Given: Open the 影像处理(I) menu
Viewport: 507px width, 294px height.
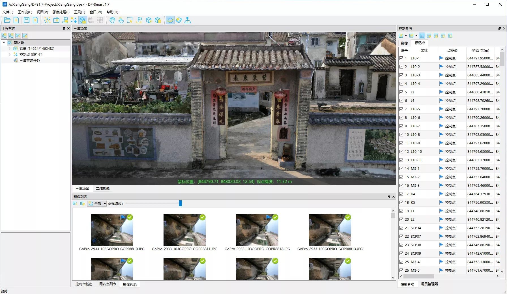Looking at the screenshot, I should (x=61, y=12).
